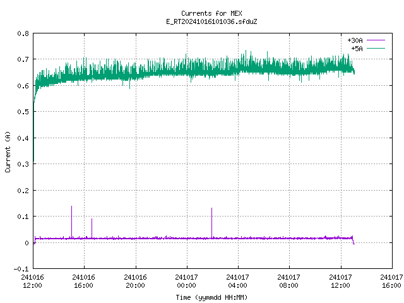Click the 0.8 y-axis tick label
Screen dimensions: 404x303
pos(23,33)
